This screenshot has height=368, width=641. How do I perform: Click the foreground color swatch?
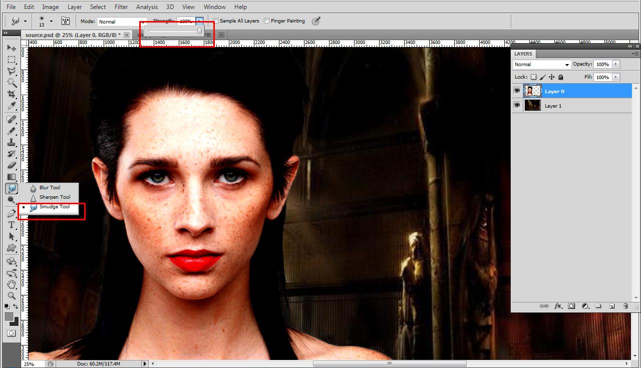pyautogui.click(x=9, y=316)
